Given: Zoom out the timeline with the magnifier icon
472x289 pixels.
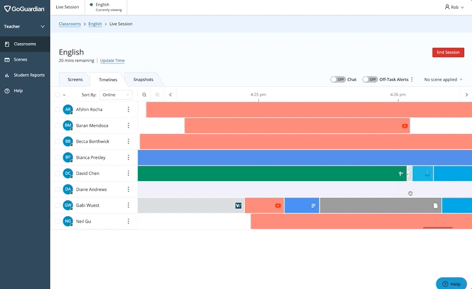Looking at the screenshot, I should (x=144, y=95).
